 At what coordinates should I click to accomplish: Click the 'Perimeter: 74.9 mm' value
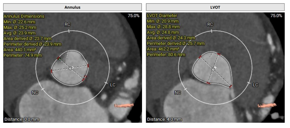click(23, 55)
